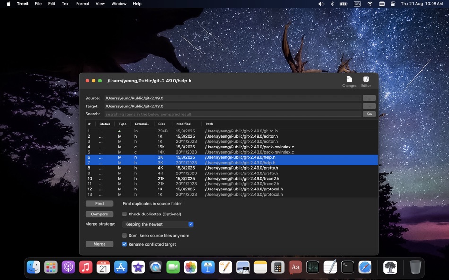
Task: Open Treeit tree icon in dock
Action: pos(390,267)
